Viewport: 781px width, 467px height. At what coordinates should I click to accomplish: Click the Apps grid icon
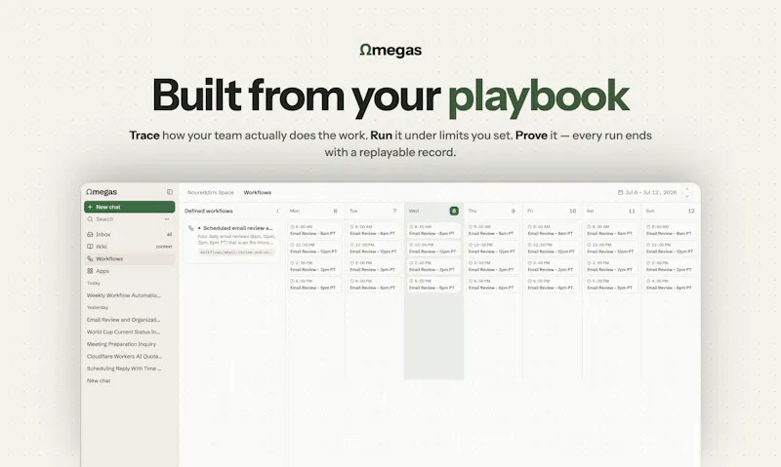pos(90,271)
